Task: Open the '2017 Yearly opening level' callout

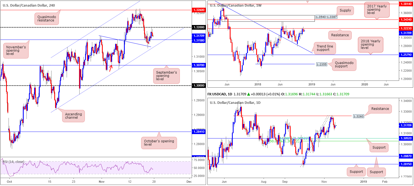Action: point(377,10)
